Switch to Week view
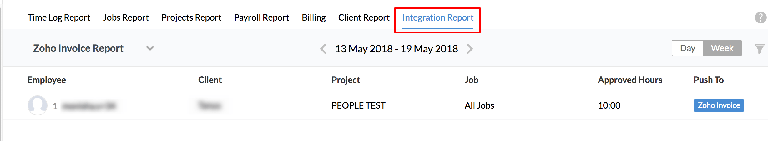This screenshot has height=141, width=768. coord(722,48)
